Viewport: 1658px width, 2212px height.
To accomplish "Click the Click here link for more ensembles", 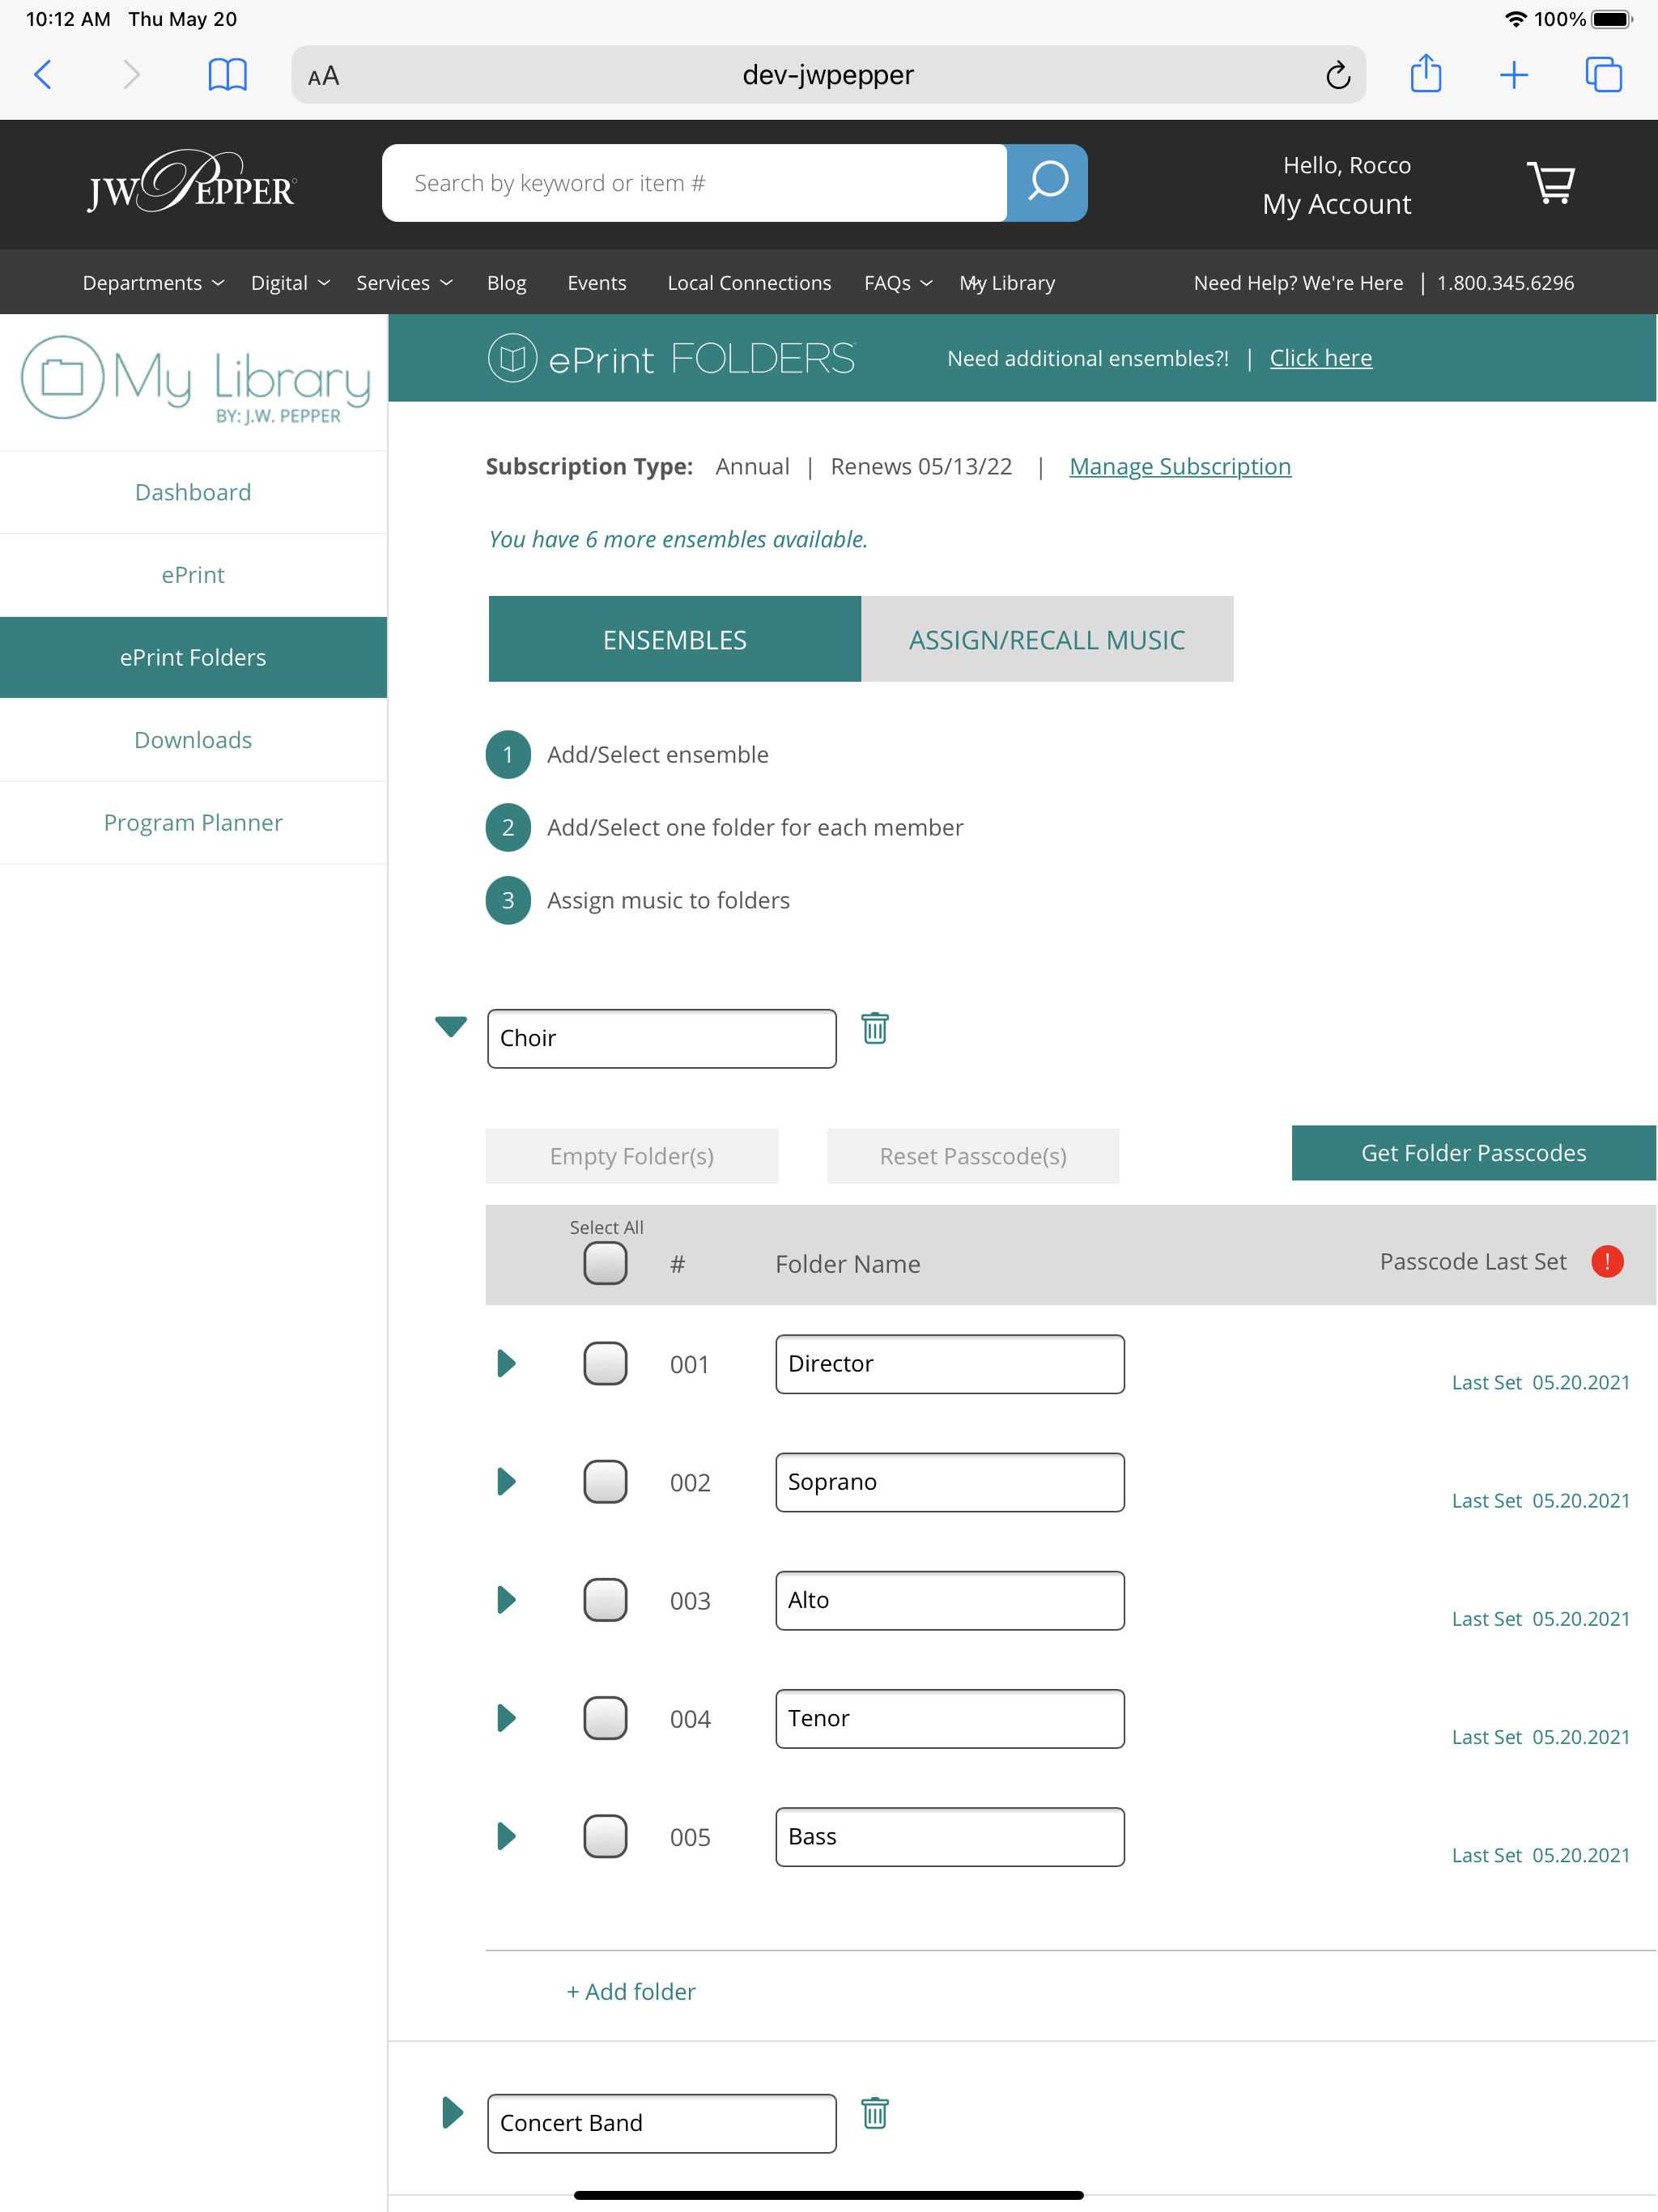I will coord(1322,357).
